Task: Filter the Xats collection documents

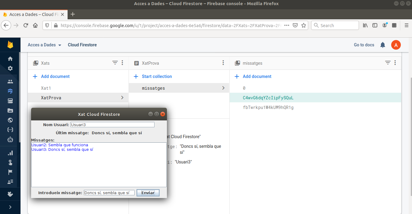Action: click(115, 63)
